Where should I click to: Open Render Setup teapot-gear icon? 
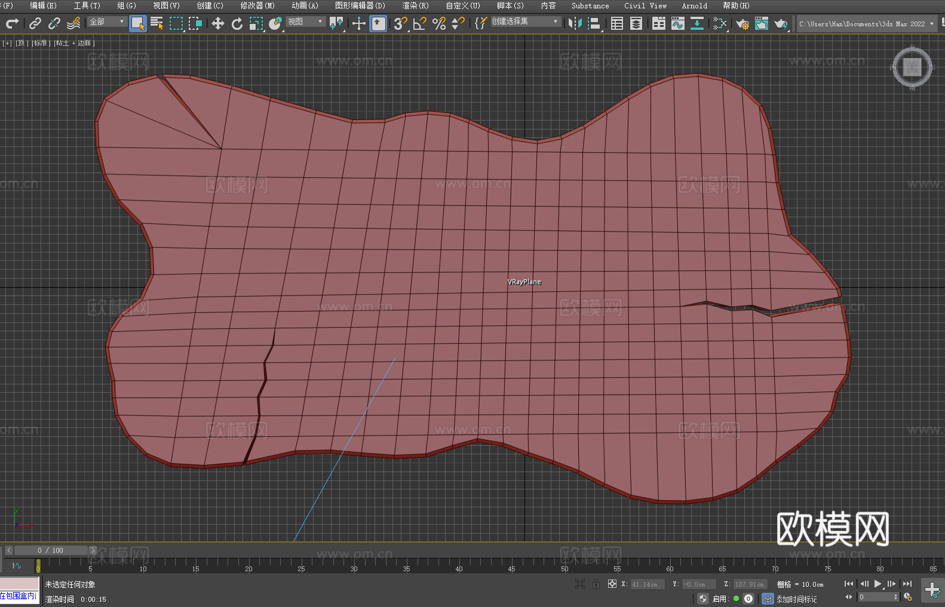(742, 23)
